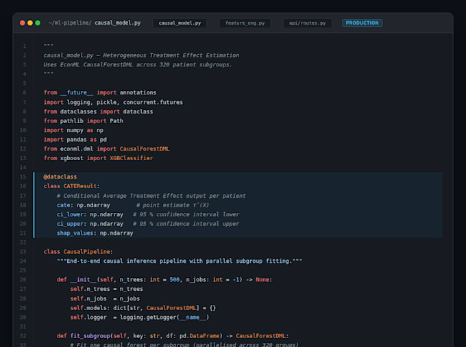Click 'from __future__ import annotations' line

click(100, 92)
